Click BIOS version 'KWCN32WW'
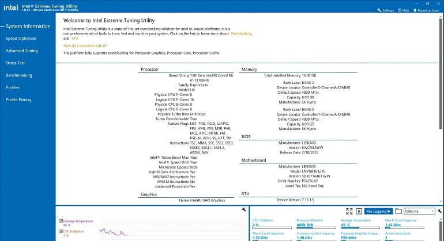 313,148
